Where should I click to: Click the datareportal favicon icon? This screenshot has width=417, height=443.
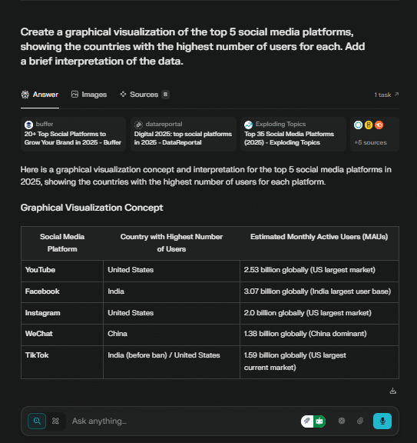coord(138,125)
